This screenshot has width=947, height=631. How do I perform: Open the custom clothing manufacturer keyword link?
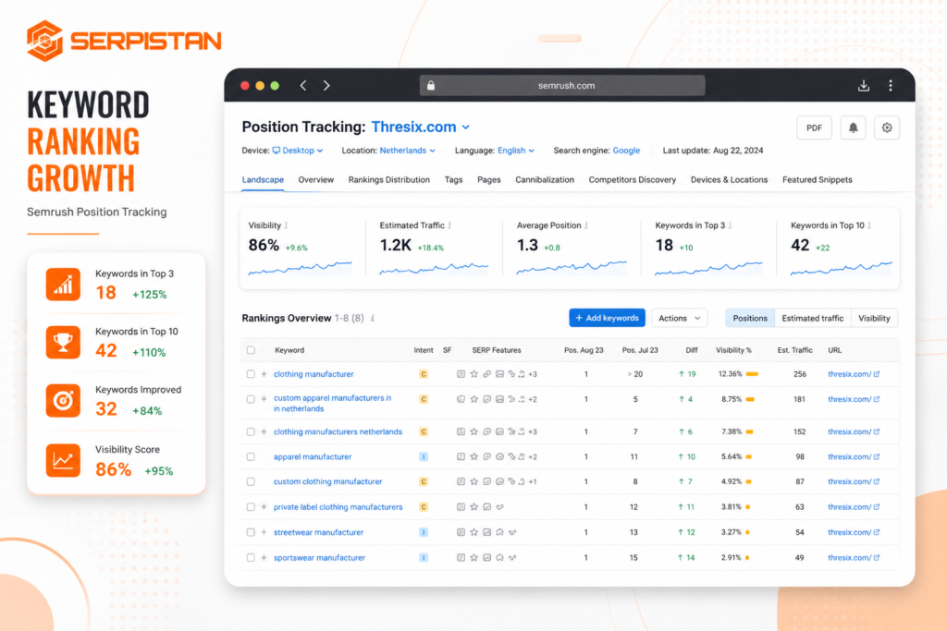click(328, 481)
